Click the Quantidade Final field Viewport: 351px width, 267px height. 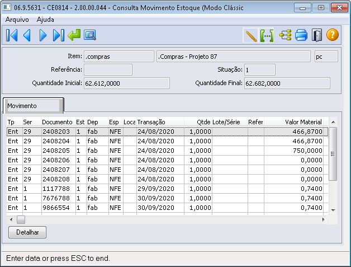point(287,83)
